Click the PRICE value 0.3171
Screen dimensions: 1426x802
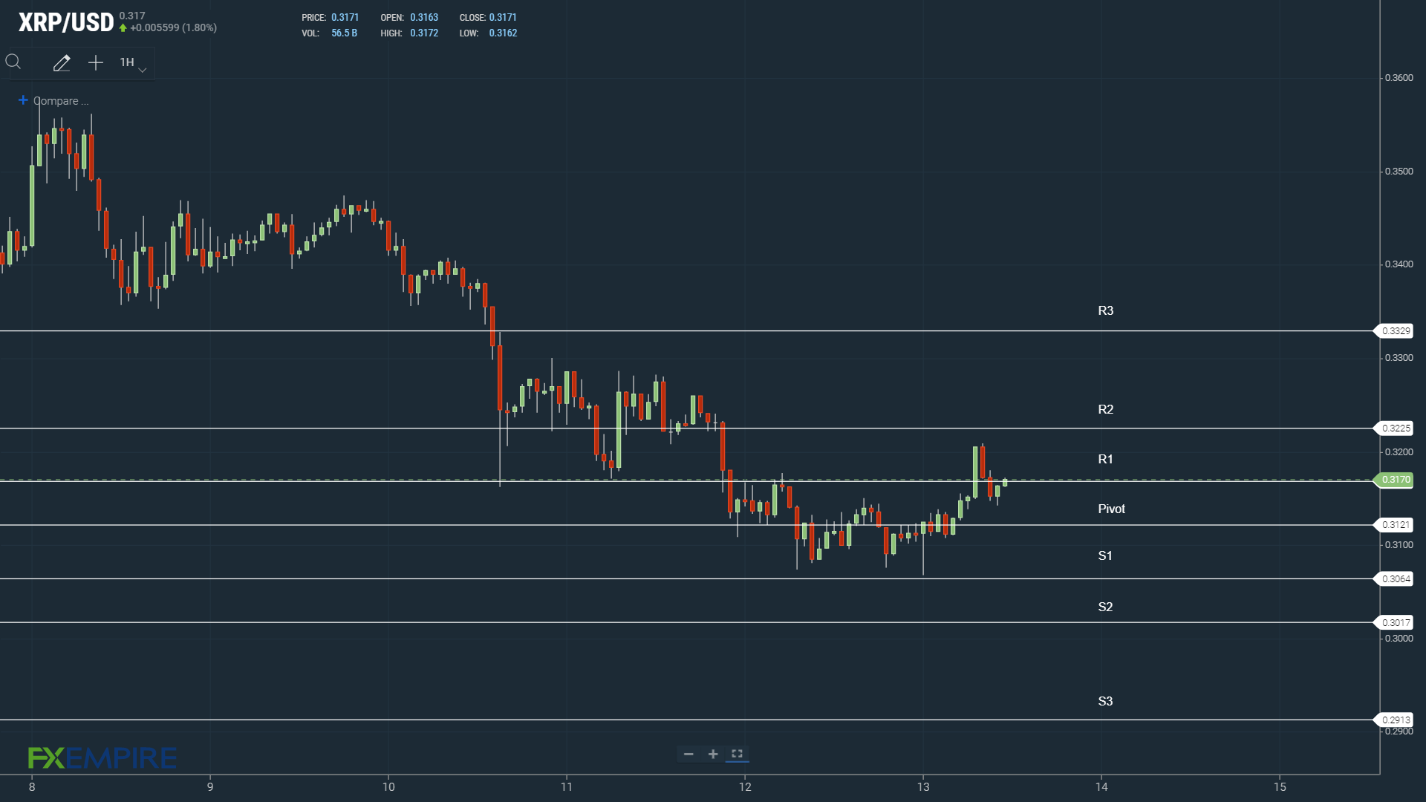click(345, 18)
